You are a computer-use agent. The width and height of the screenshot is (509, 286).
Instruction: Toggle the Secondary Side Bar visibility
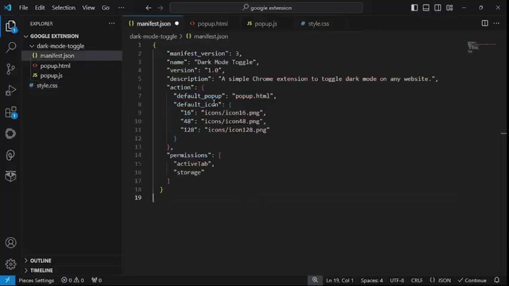(x=437, y=8)
